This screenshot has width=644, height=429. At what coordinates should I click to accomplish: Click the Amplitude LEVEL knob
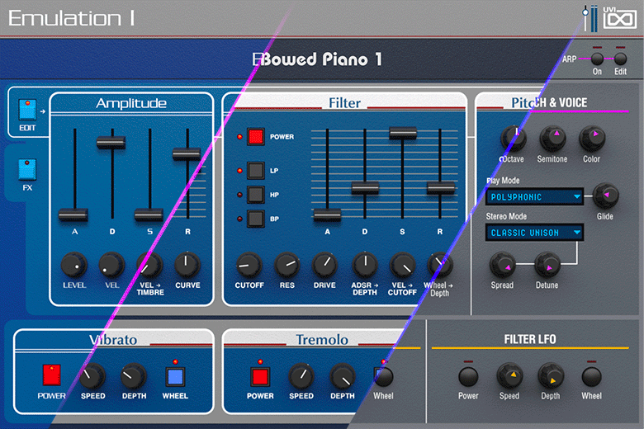[x=74, y=265]
